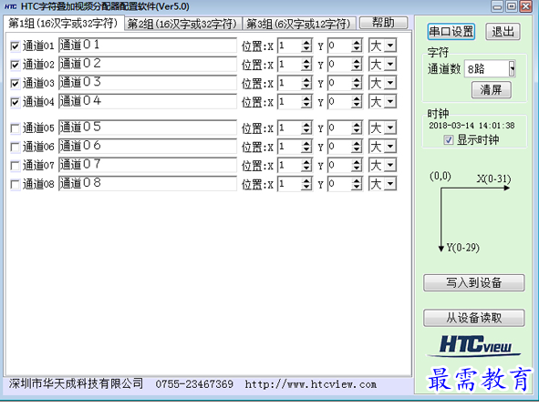
Task: Click the 通道01 text input field
Action: point(148,45)
